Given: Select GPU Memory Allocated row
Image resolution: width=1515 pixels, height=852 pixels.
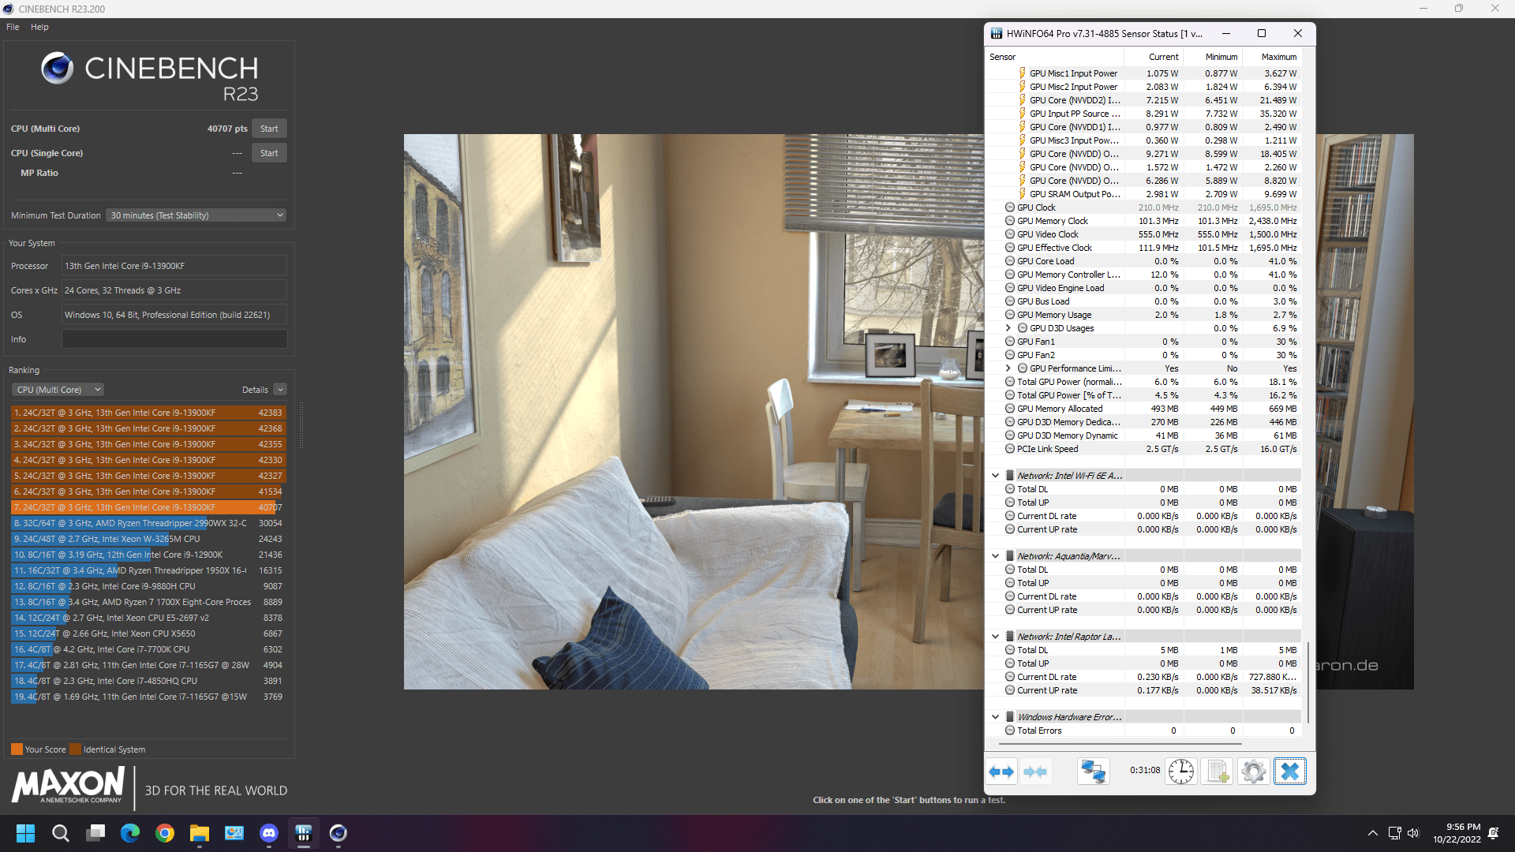Looking at the screenshot, I should (1143, 409).
